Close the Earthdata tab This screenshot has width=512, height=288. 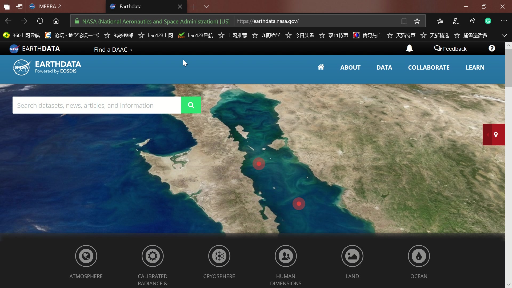click(x=180, y=7)
